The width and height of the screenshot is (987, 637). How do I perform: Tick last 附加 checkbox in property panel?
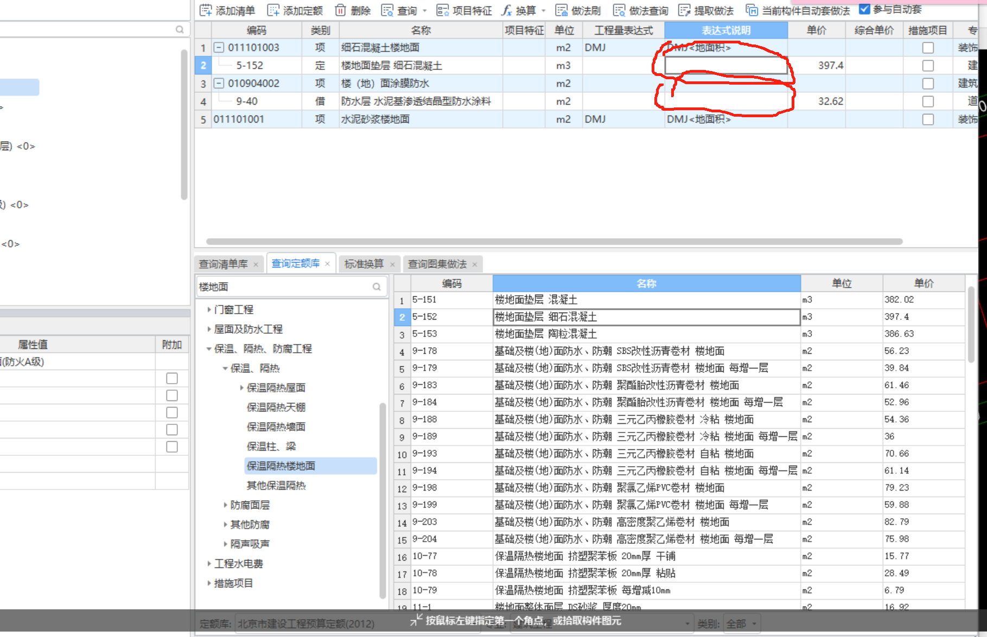(172, 447)
